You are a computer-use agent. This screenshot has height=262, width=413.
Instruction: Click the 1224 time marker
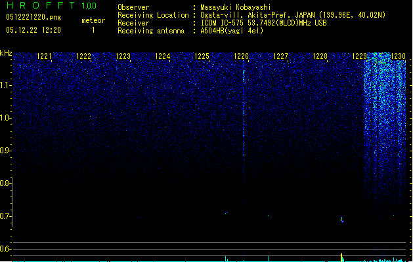tap(163, 56)
